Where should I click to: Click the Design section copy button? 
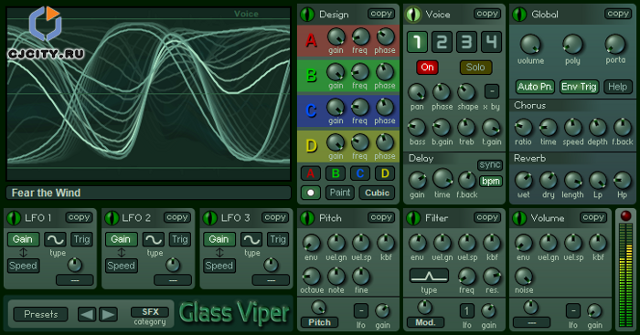tap(381, 14)
